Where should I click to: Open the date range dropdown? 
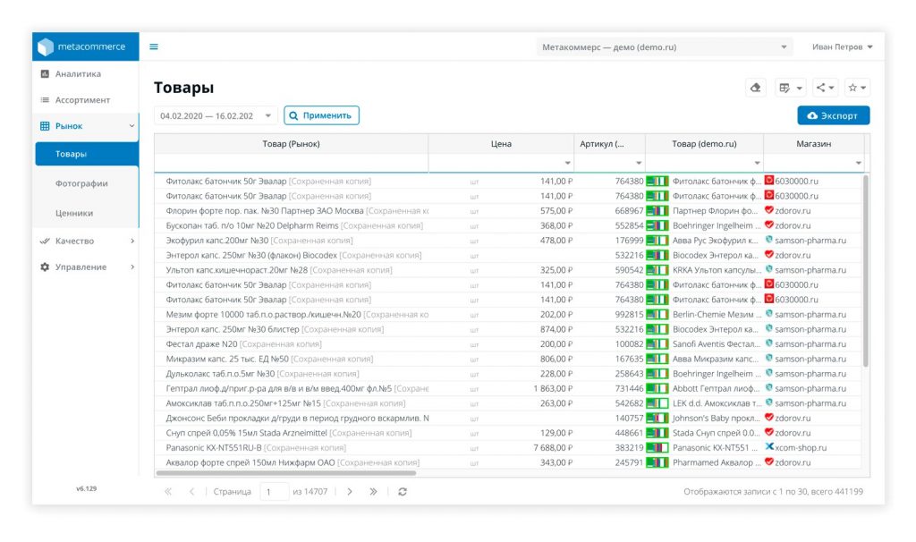[x=216, y=115]
